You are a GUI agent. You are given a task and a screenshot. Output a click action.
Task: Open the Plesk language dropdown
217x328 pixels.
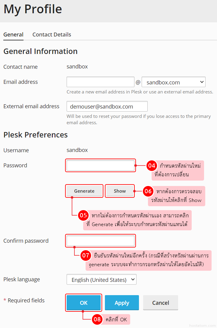pos(102,279)
